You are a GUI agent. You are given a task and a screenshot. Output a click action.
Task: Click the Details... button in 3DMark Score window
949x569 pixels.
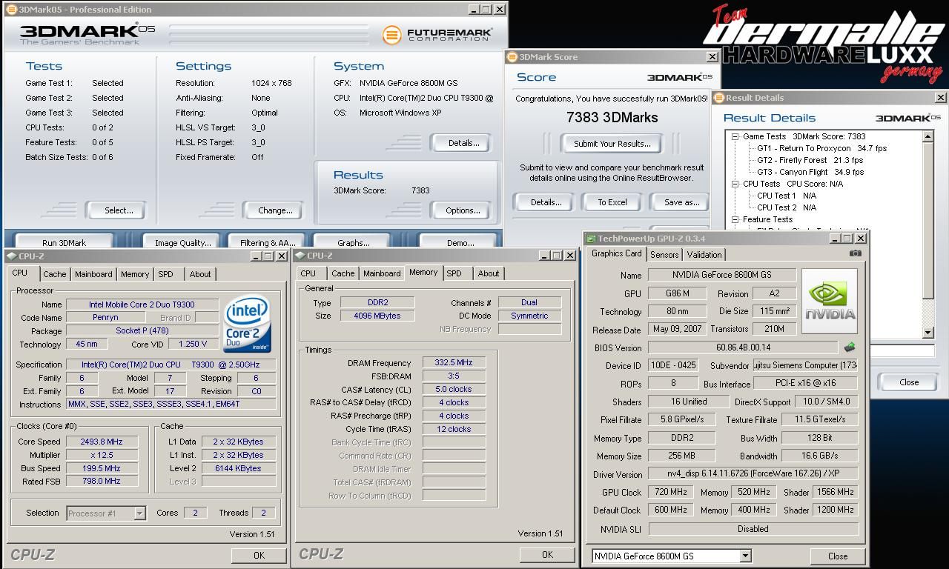[x=546, y=202]
